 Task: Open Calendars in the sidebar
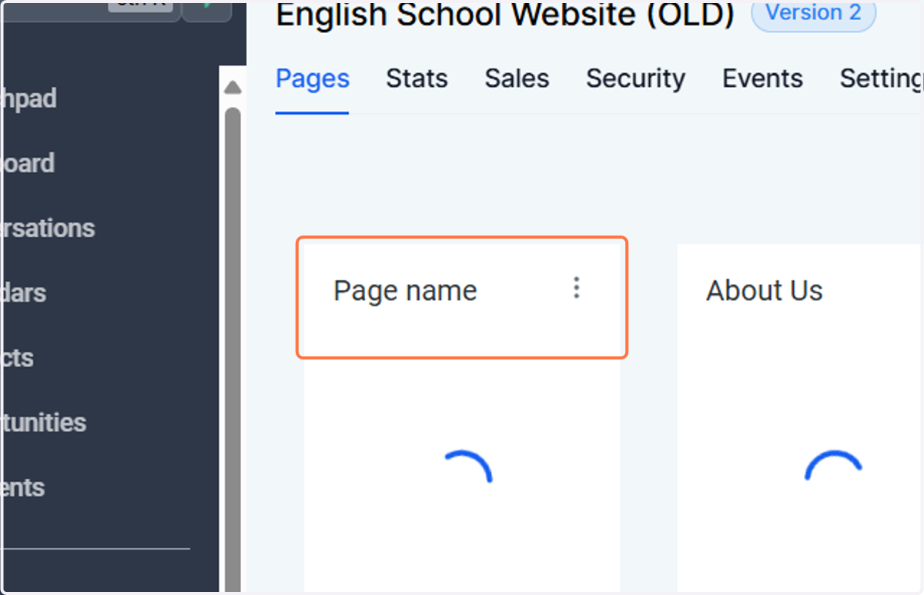[23, 292]
